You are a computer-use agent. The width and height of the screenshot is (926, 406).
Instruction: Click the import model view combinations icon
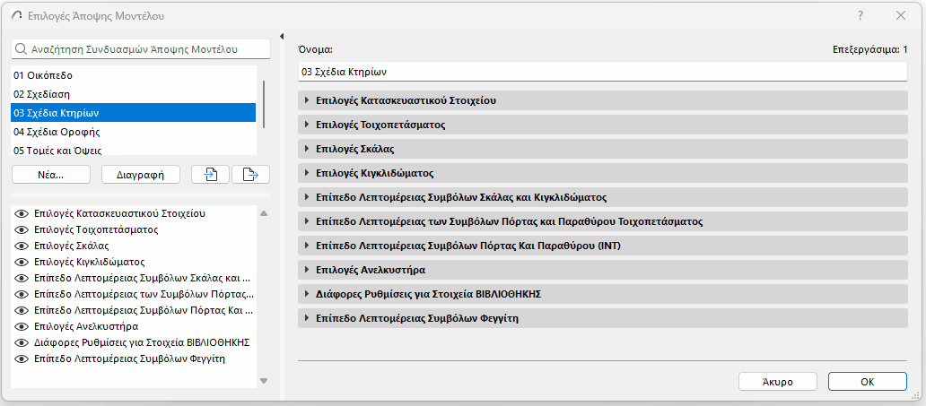211,174
